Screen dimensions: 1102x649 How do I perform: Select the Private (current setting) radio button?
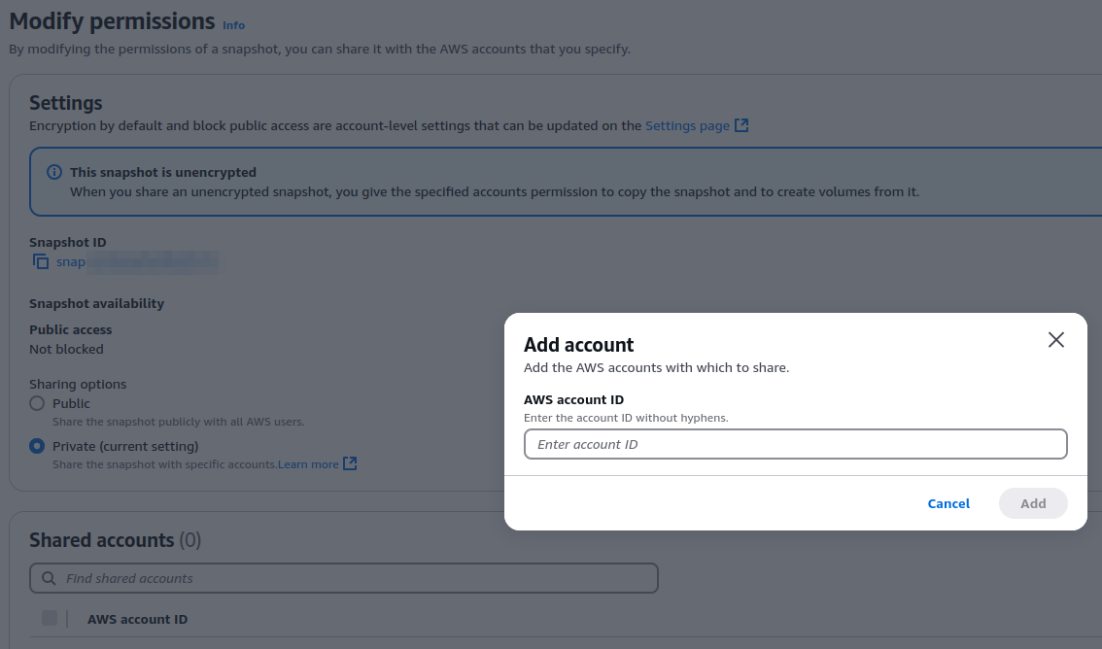click(x=37, y=446)
